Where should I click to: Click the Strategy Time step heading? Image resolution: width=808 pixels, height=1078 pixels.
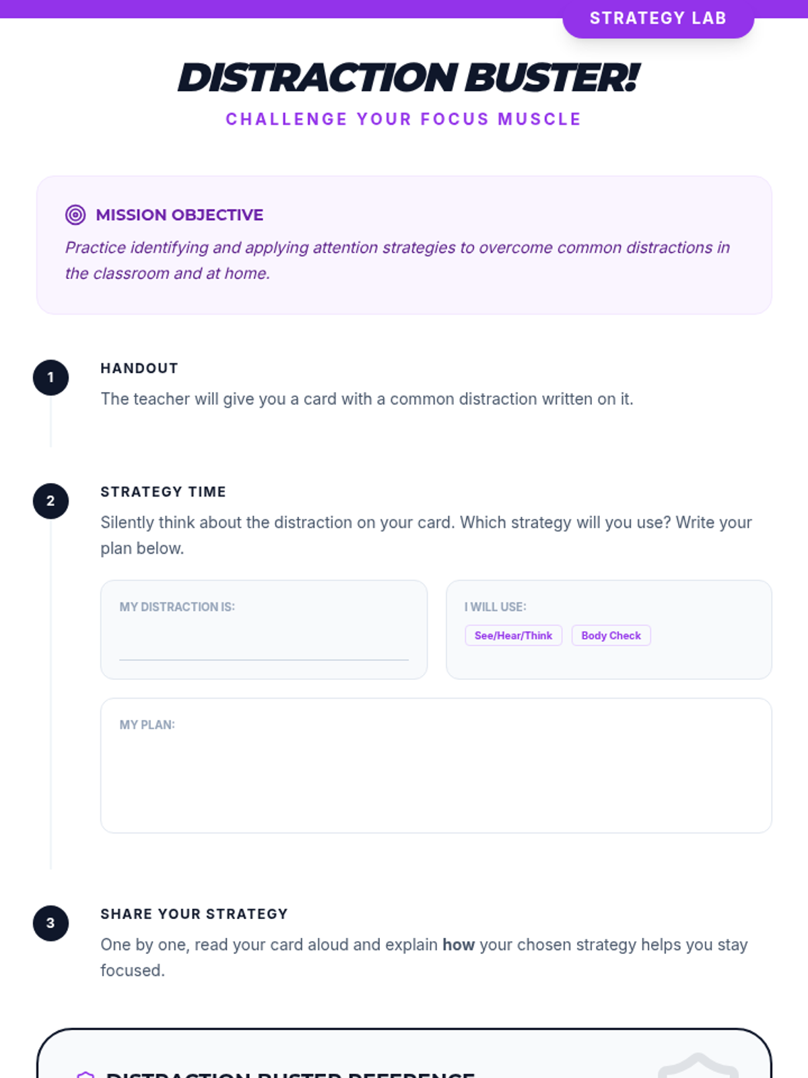pyautogui.click(x=163, y=492)
